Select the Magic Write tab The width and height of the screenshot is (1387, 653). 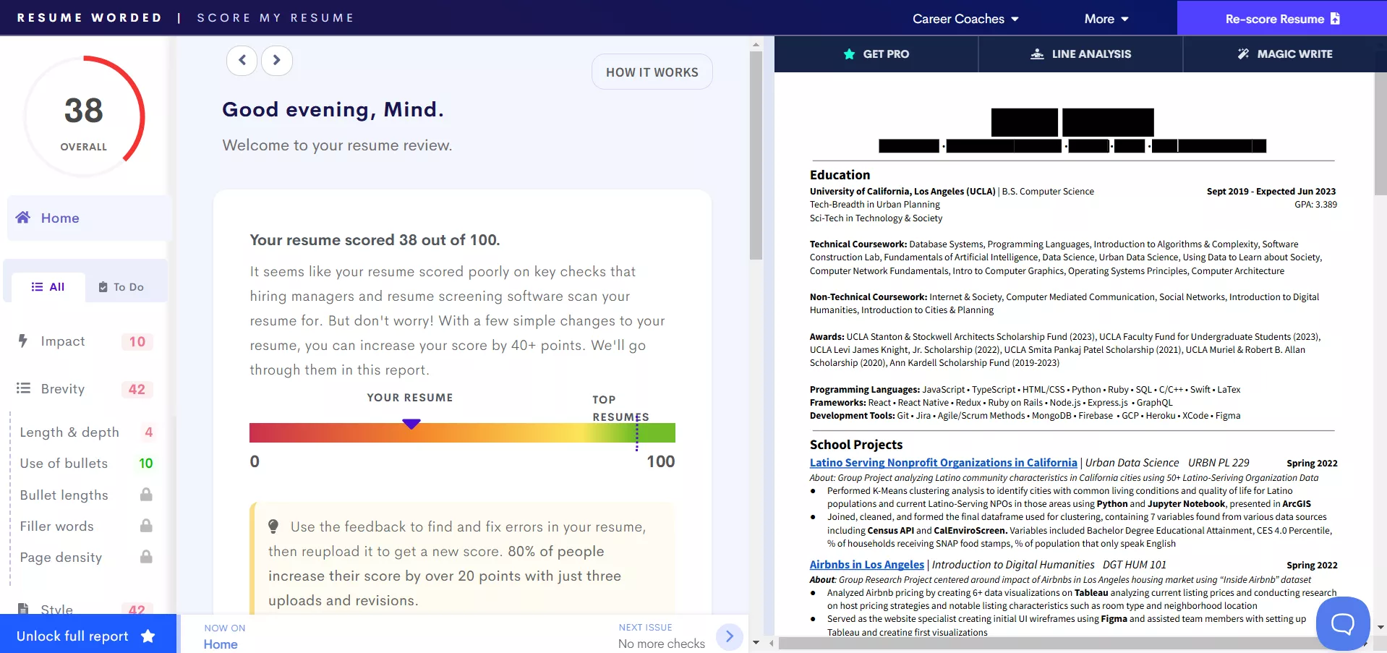click(x=1284, y=54)
